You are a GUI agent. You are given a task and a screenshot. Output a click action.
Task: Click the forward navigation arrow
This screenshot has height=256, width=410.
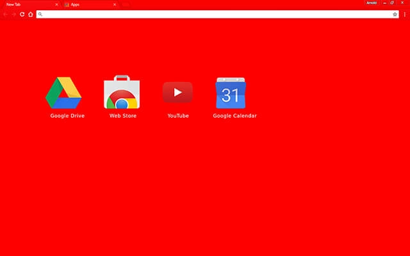tap(14, 14)
